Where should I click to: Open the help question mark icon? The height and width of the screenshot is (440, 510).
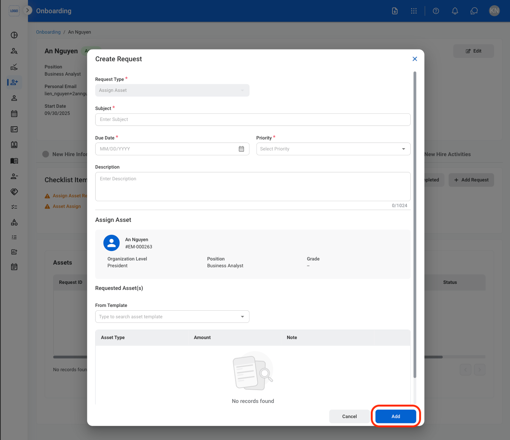(436, 11)
